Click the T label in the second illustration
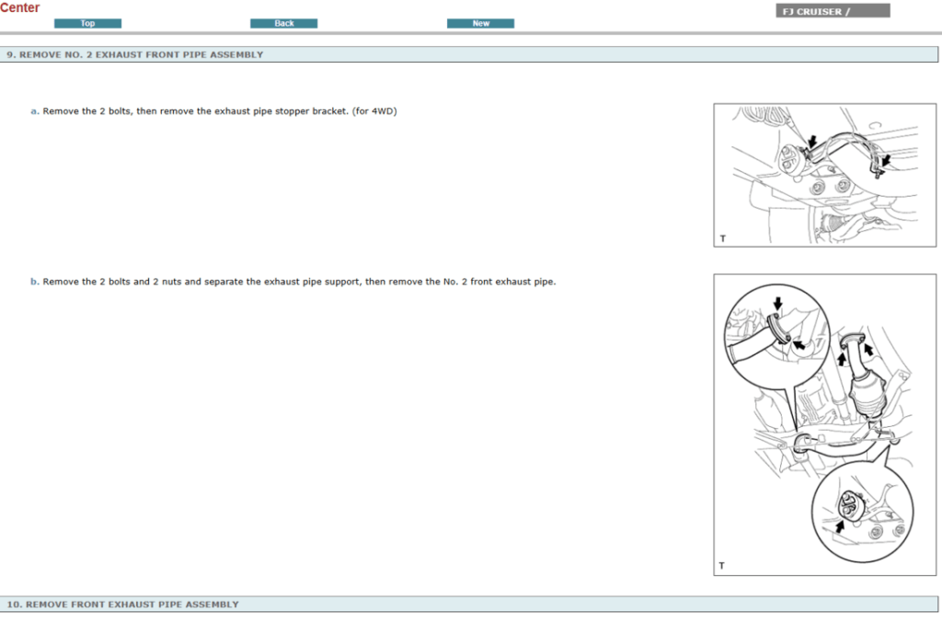The image size is (942, 635). coord(723,566)
